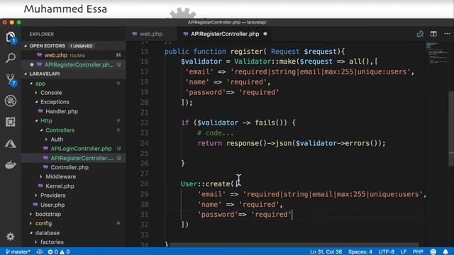Click unsaved dot on APIRegisterController.php tab
454x255 pixels.
tap(265, 34)
